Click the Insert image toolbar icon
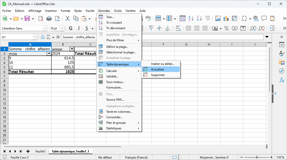 point(218,19)
